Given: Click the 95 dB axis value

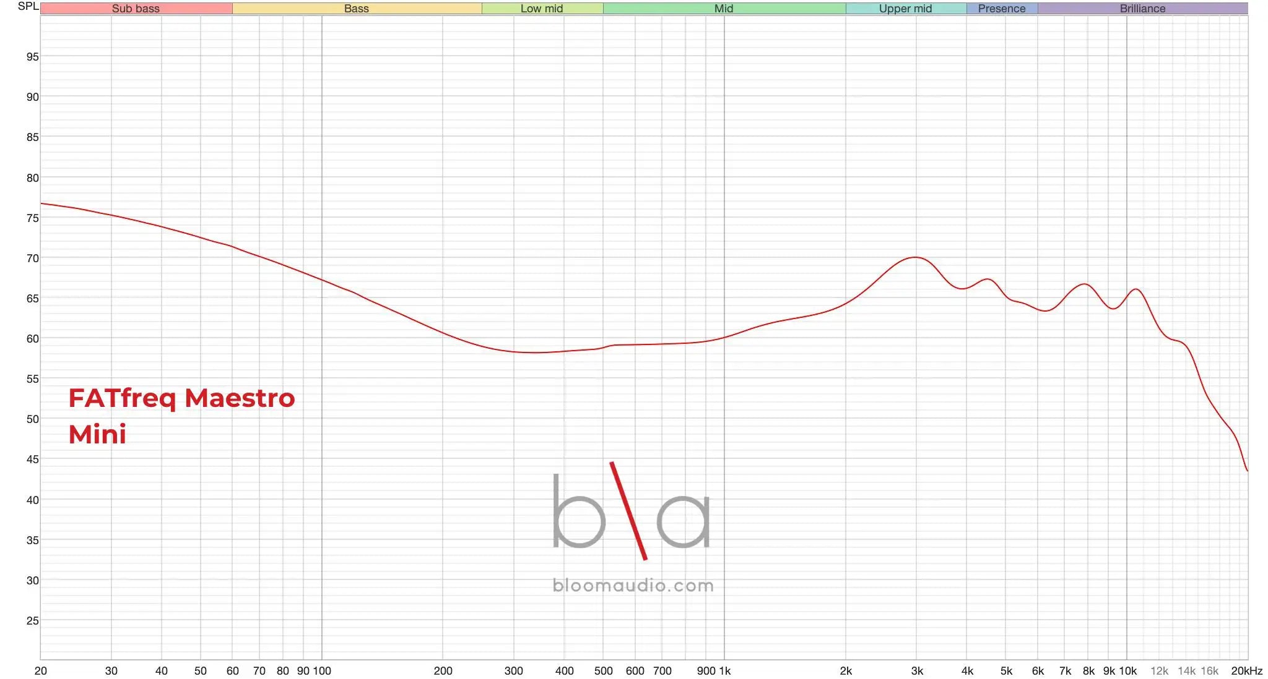Looking at the screenshot, I should point(32,57).
